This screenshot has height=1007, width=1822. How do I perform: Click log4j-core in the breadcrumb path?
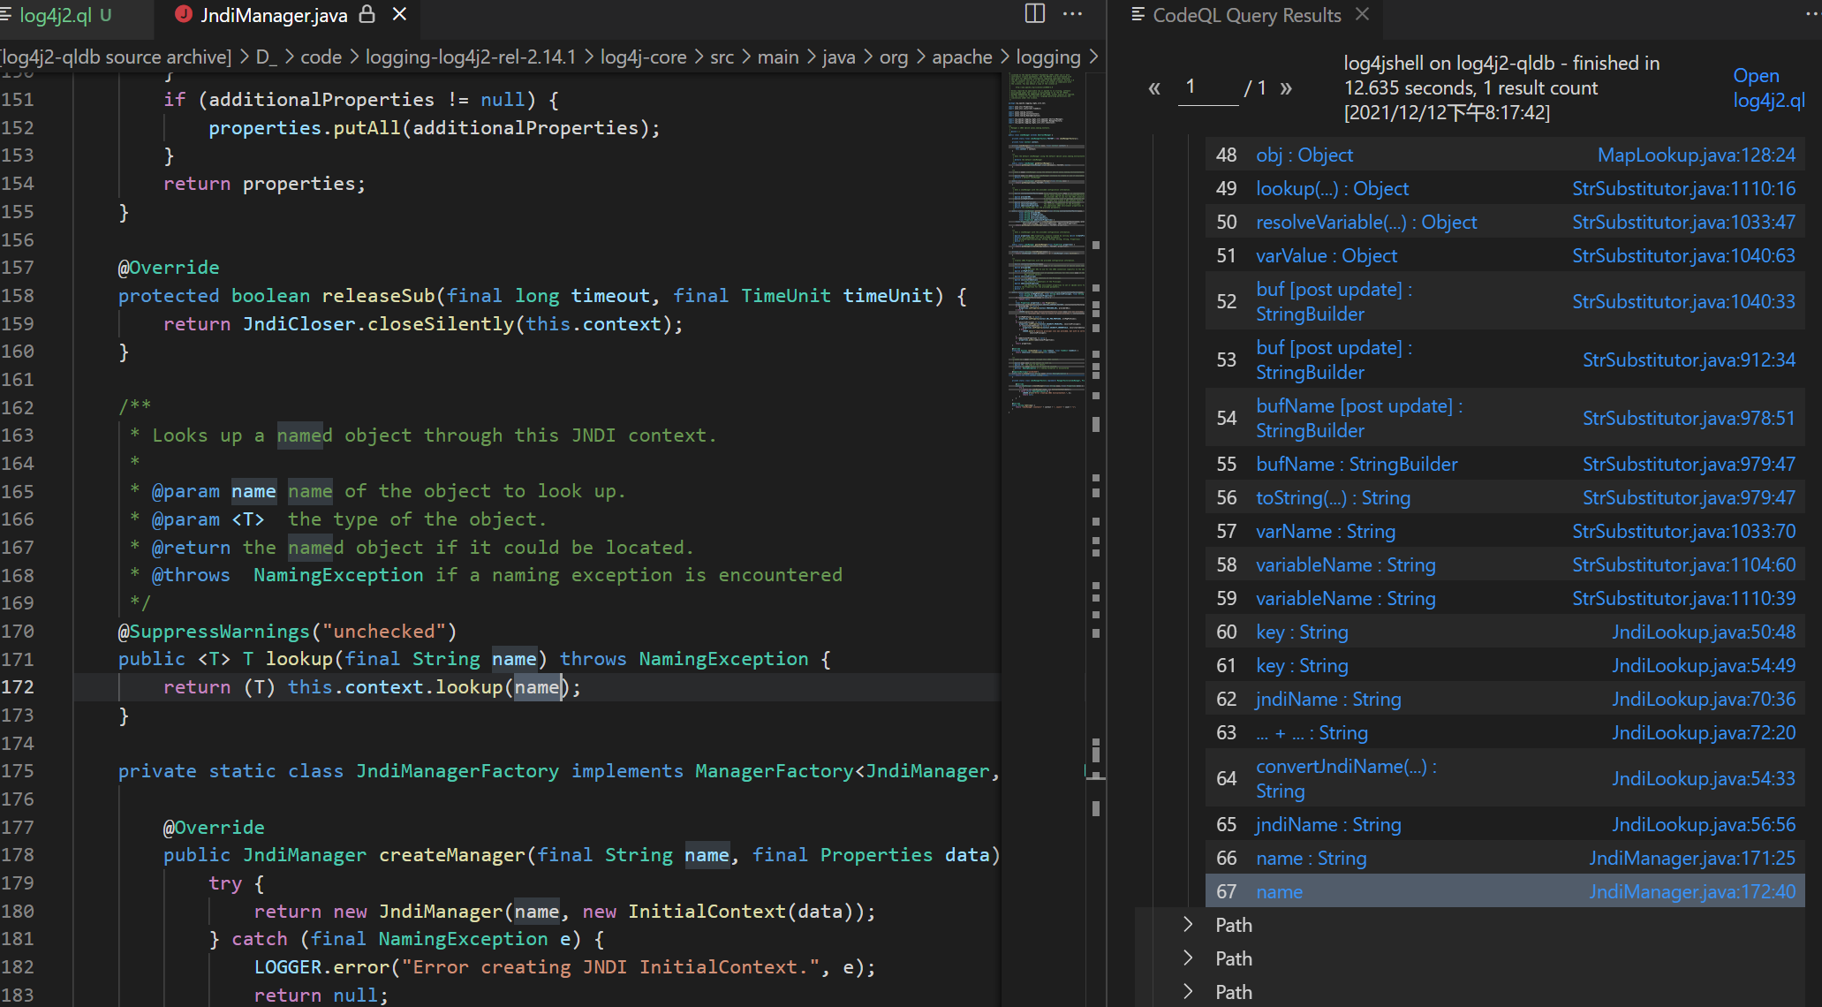(643, 57)
